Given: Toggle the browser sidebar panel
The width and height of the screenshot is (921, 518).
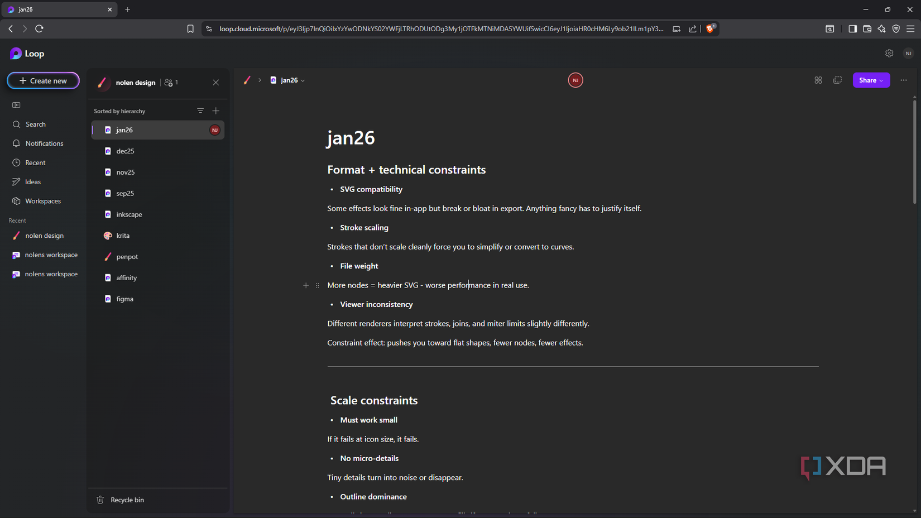Looking at the screenshot, I should [x=852, y=28].
